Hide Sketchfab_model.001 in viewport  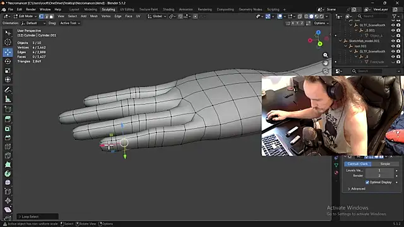(393, 41)
